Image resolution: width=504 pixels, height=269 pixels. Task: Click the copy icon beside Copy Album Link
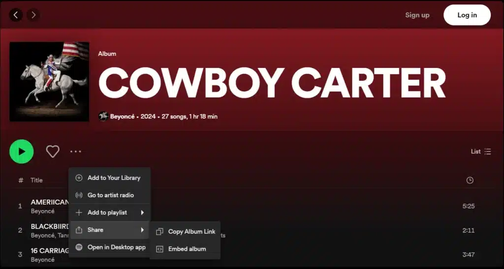point(159,232)
